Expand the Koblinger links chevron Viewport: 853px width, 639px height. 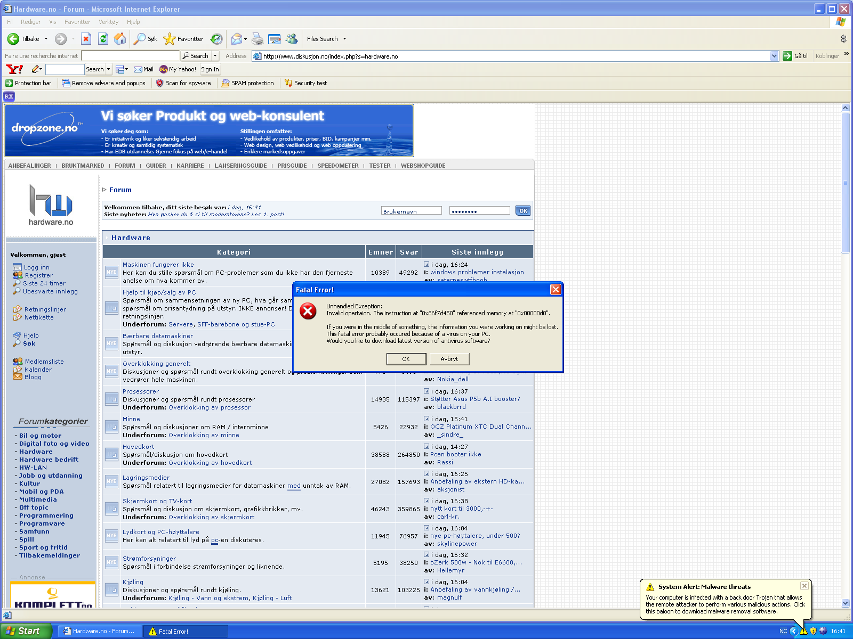(846, 54)
